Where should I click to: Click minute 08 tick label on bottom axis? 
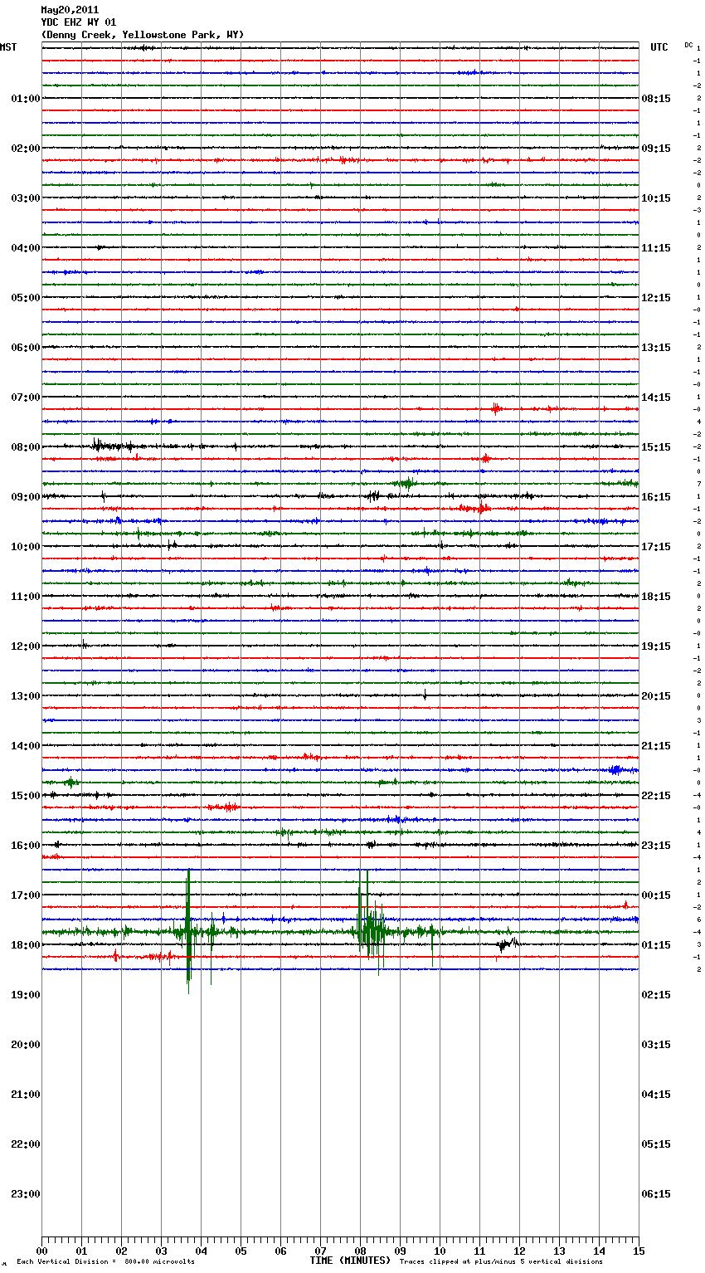pyautogui.click(x=360, y=1251)
